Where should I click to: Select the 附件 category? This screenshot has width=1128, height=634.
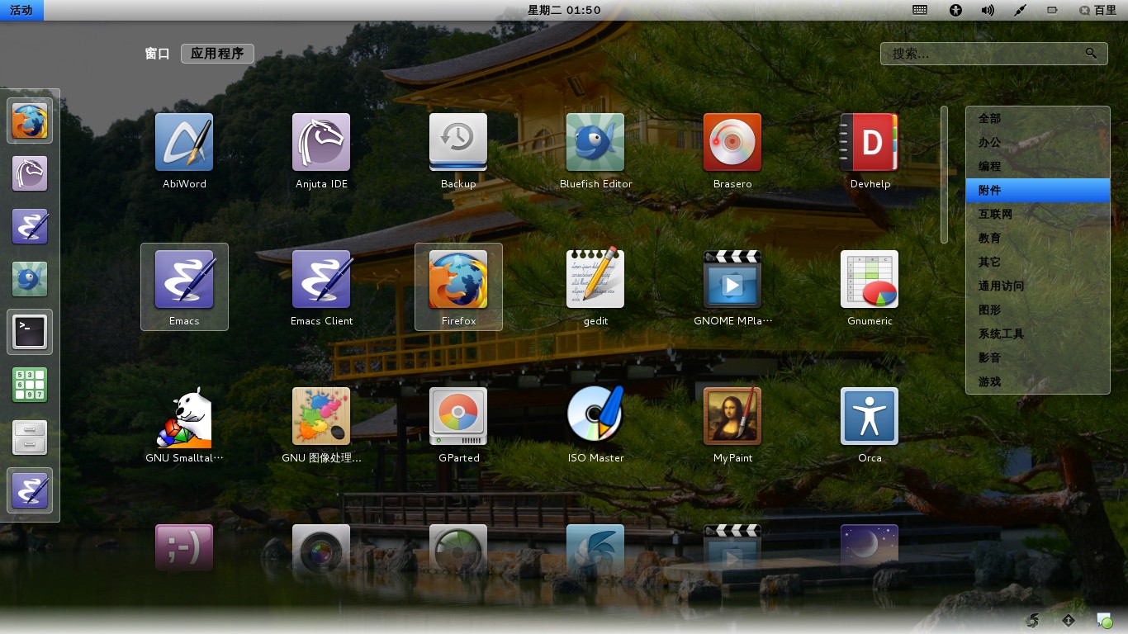[x=1038, y=190]
